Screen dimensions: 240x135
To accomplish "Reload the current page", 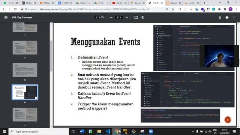I will pos(15,9).
